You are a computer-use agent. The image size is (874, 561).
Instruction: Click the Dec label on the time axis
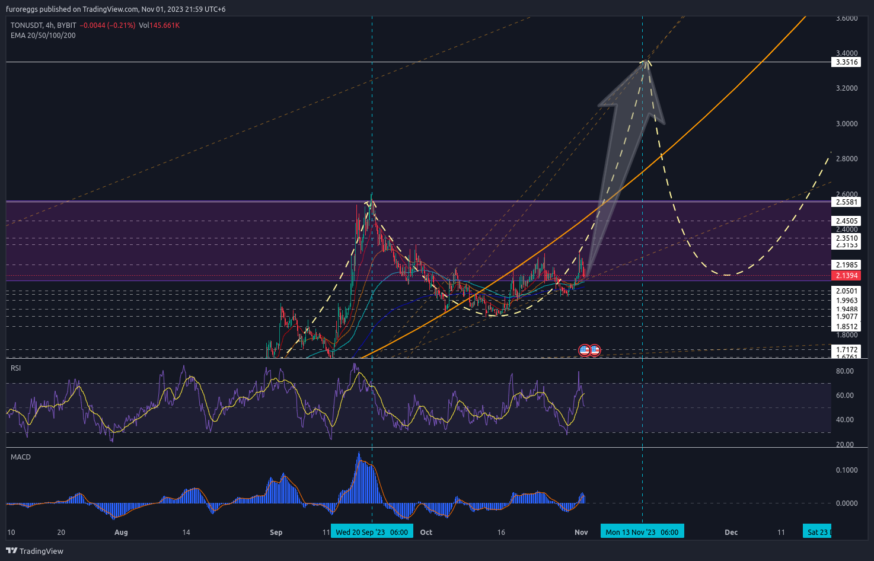pos(731,533)
